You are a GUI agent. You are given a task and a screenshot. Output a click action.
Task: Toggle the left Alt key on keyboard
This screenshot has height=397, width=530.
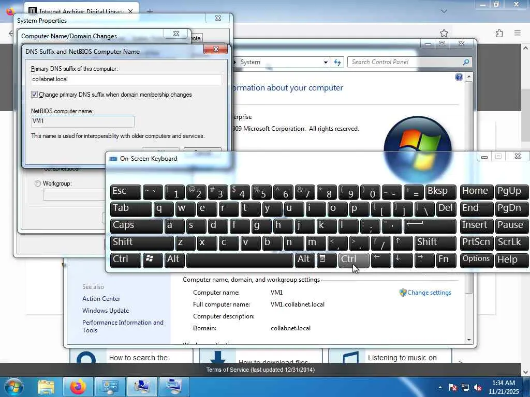pyautogui.click(x=174, y=260)
